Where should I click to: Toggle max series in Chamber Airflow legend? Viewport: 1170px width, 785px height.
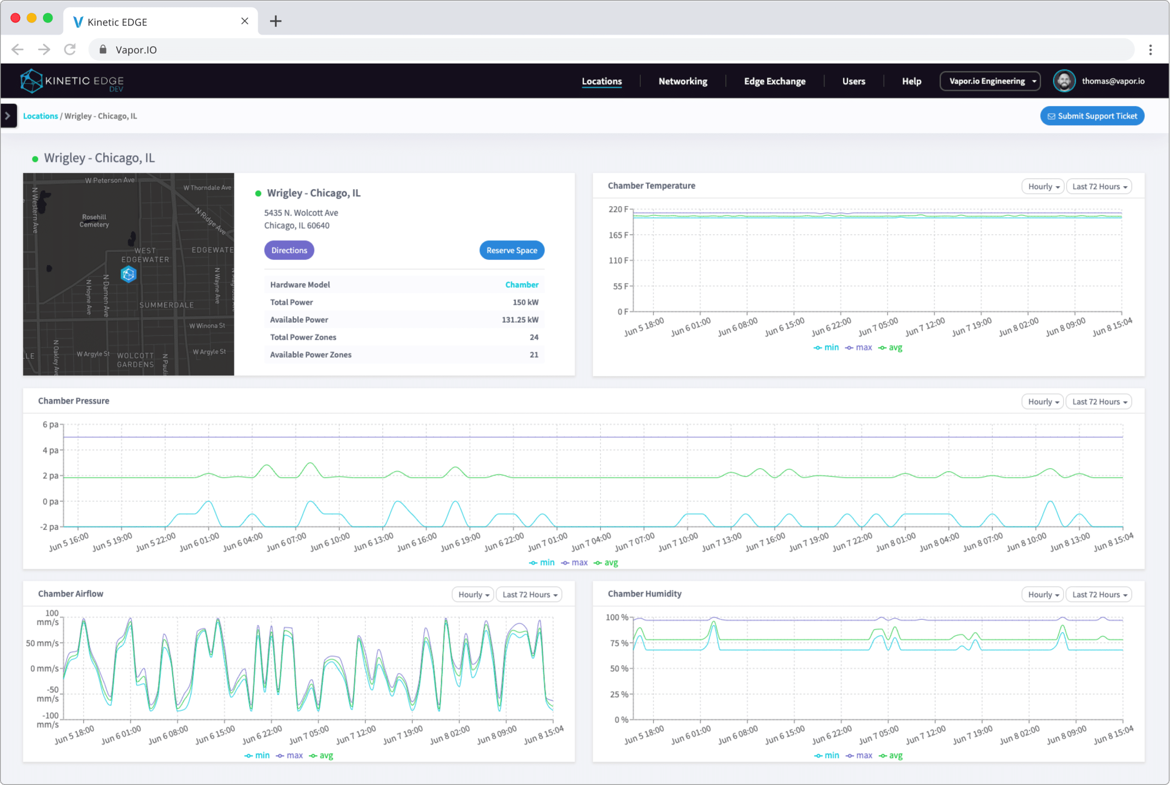point(289,755)
